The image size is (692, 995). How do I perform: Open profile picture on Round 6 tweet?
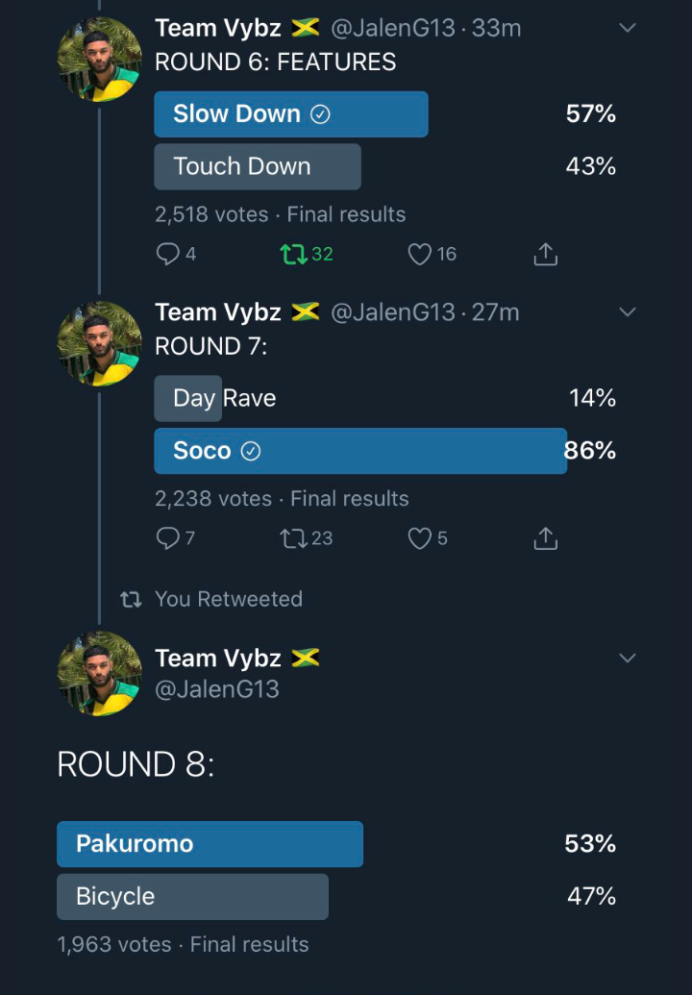(99, 60)
